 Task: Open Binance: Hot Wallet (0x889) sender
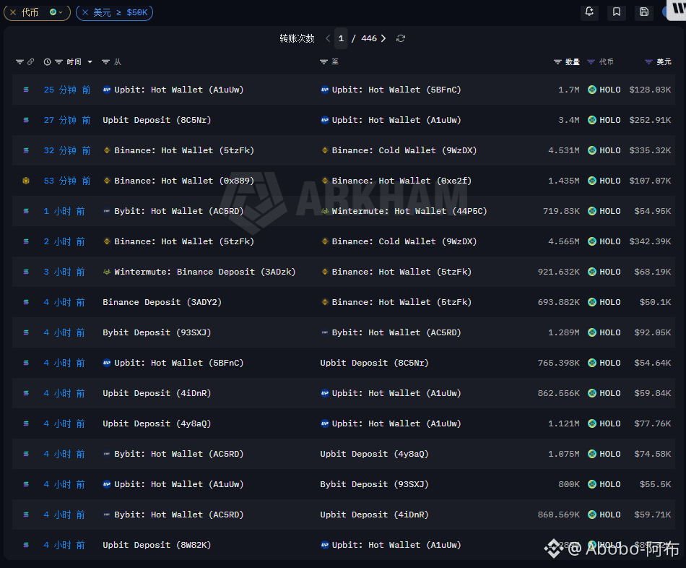183,181
